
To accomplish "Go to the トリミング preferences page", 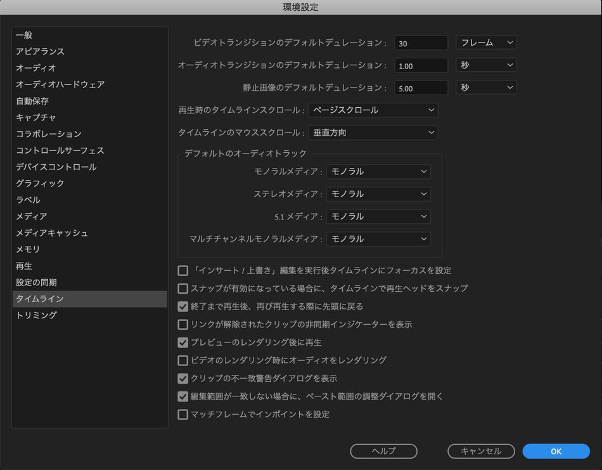I will [36, 315].
